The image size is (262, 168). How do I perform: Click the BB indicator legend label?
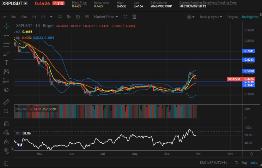coord(18,38)
